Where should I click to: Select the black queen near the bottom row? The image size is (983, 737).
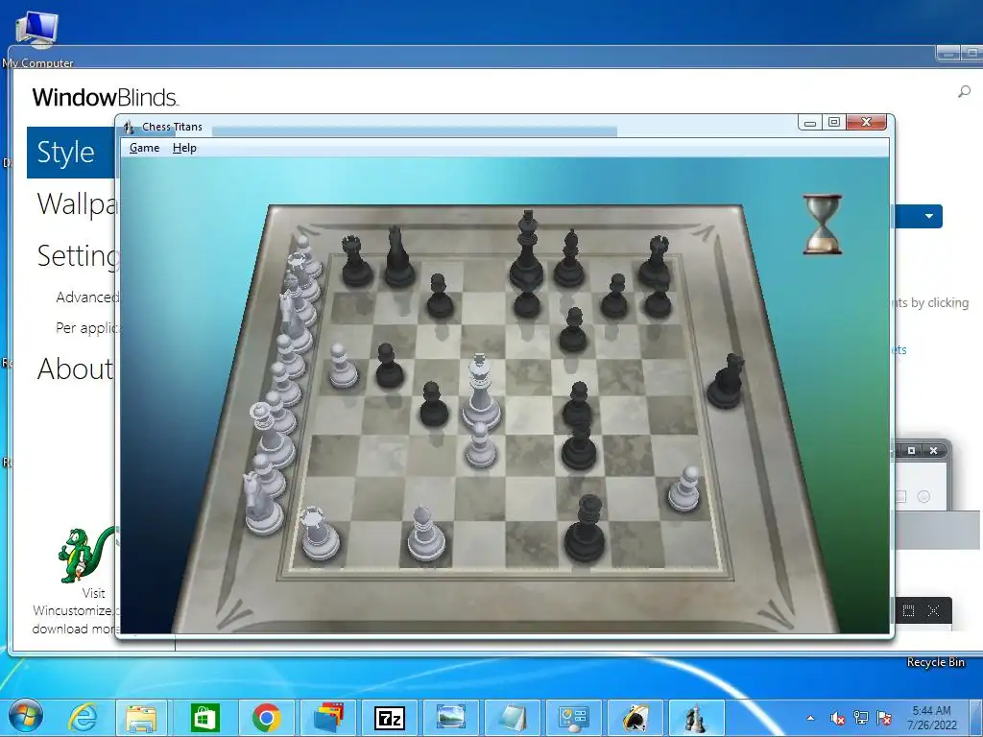(585, 529)
